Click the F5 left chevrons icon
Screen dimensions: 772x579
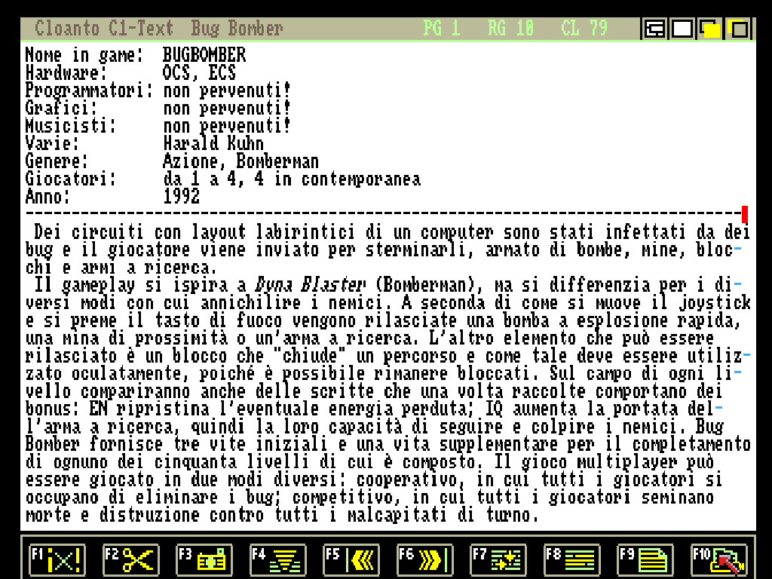click(x=351, y=560)
